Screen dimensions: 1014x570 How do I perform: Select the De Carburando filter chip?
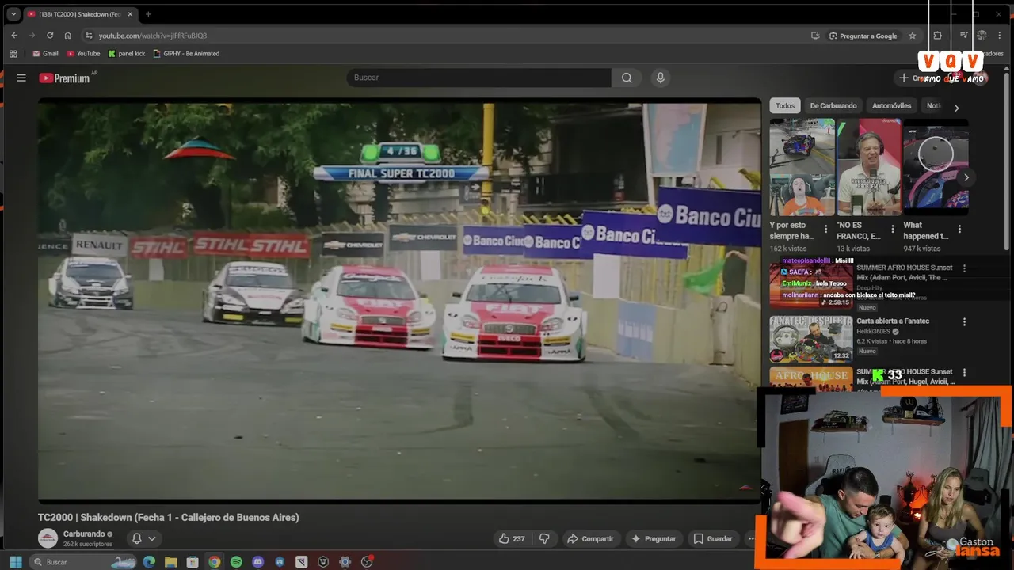pyautogui.click(x=833, y=105)
